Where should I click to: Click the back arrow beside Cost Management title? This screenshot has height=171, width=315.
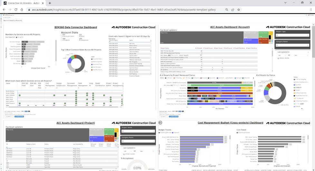click(160, 123)
